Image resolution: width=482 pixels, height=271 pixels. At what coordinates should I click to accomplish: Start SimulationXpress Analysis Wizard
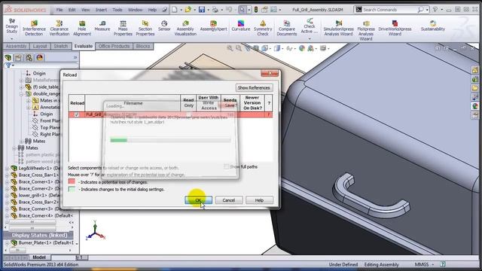click(x=338, y=28)
